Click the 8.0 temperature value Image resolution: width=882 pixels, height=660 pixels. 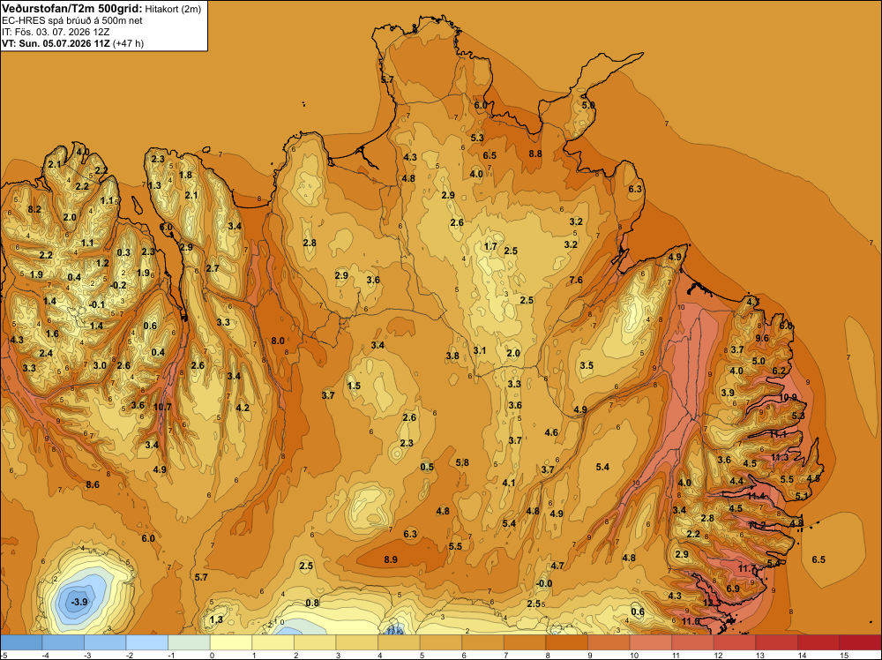(278, 341)
